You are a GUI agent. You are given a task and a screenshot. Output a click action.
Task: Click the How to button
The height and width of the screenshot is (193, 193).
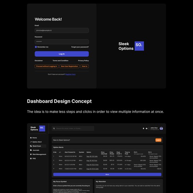click(x=85, y=66)
